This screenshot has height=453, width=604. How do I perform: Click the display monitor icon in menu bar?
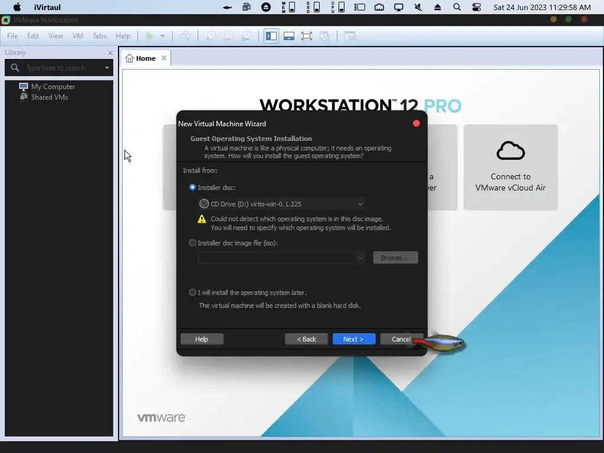pyautogui.click(x=399, y=7)
